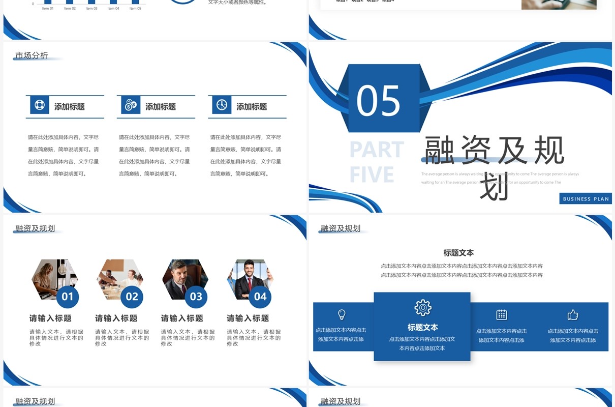Click 请输入标题 under circle 01
615x407 pixels.
point(50,318)
